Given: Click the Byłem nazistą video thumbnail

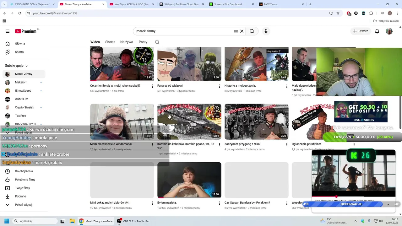Looking at the screenshot, I should click(x=189, y=180).
